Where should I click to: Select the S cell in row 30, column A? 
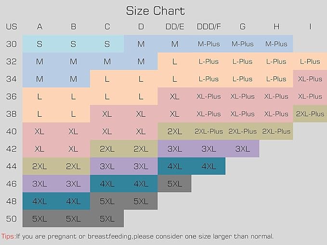[39, 44]
